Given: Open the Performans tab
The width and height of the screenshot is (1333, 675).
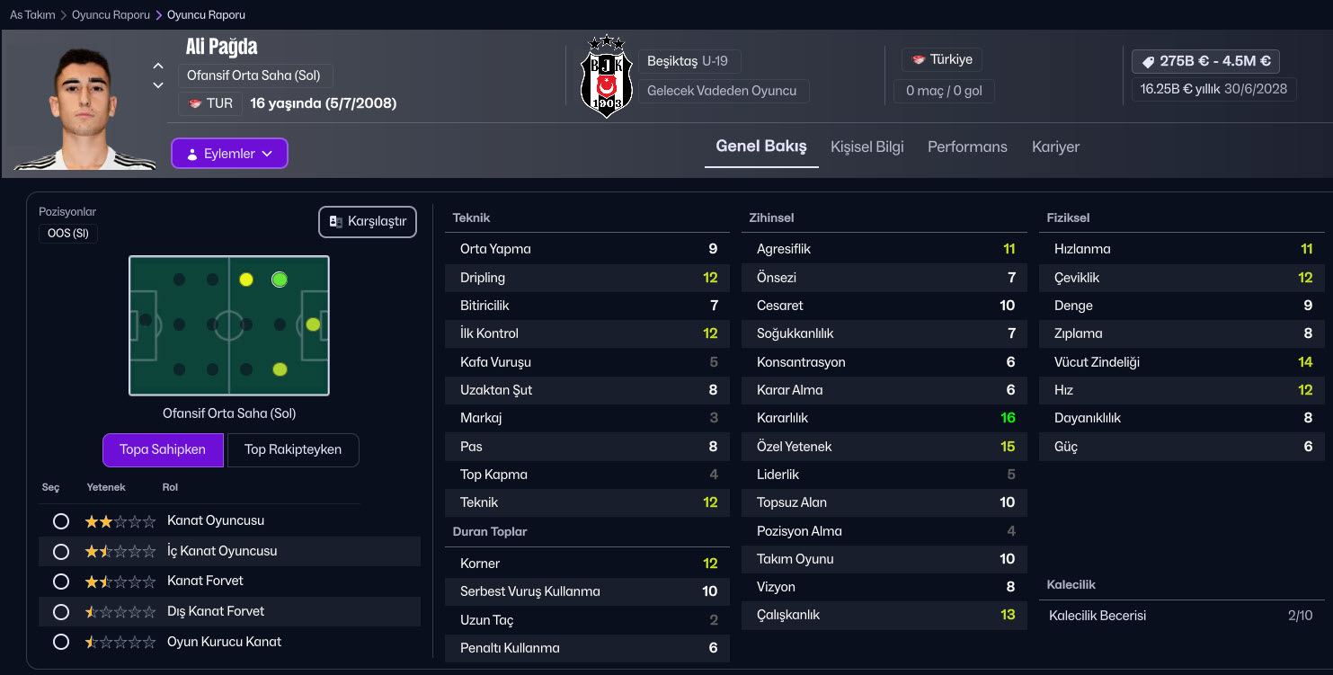Looking at the screenshot, I should click(967, 147).
